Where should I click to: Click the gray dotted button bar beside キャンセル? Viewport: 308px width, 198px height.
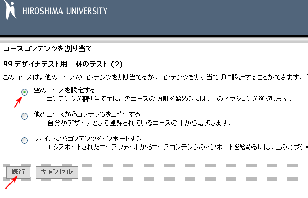click(192, 172)
